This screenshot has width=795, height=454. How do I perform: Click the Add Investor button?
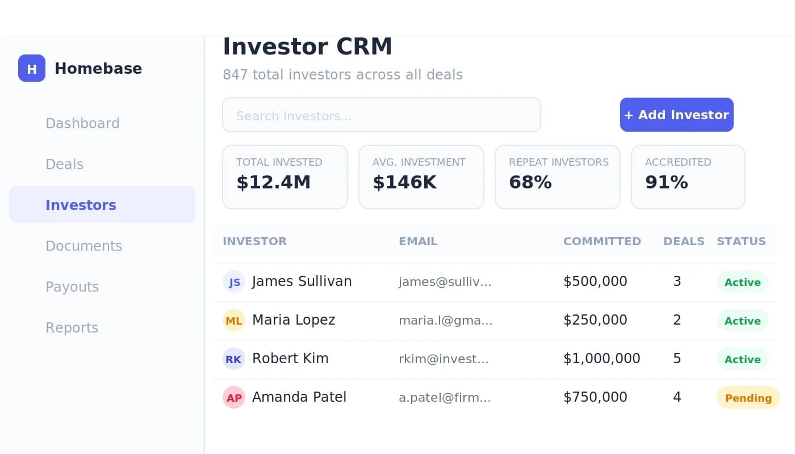coord(676,115)
